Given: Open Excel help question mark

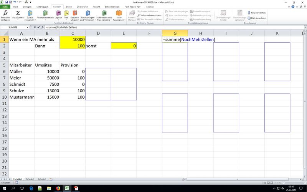Looking at the screenshot, I should 293,7.
